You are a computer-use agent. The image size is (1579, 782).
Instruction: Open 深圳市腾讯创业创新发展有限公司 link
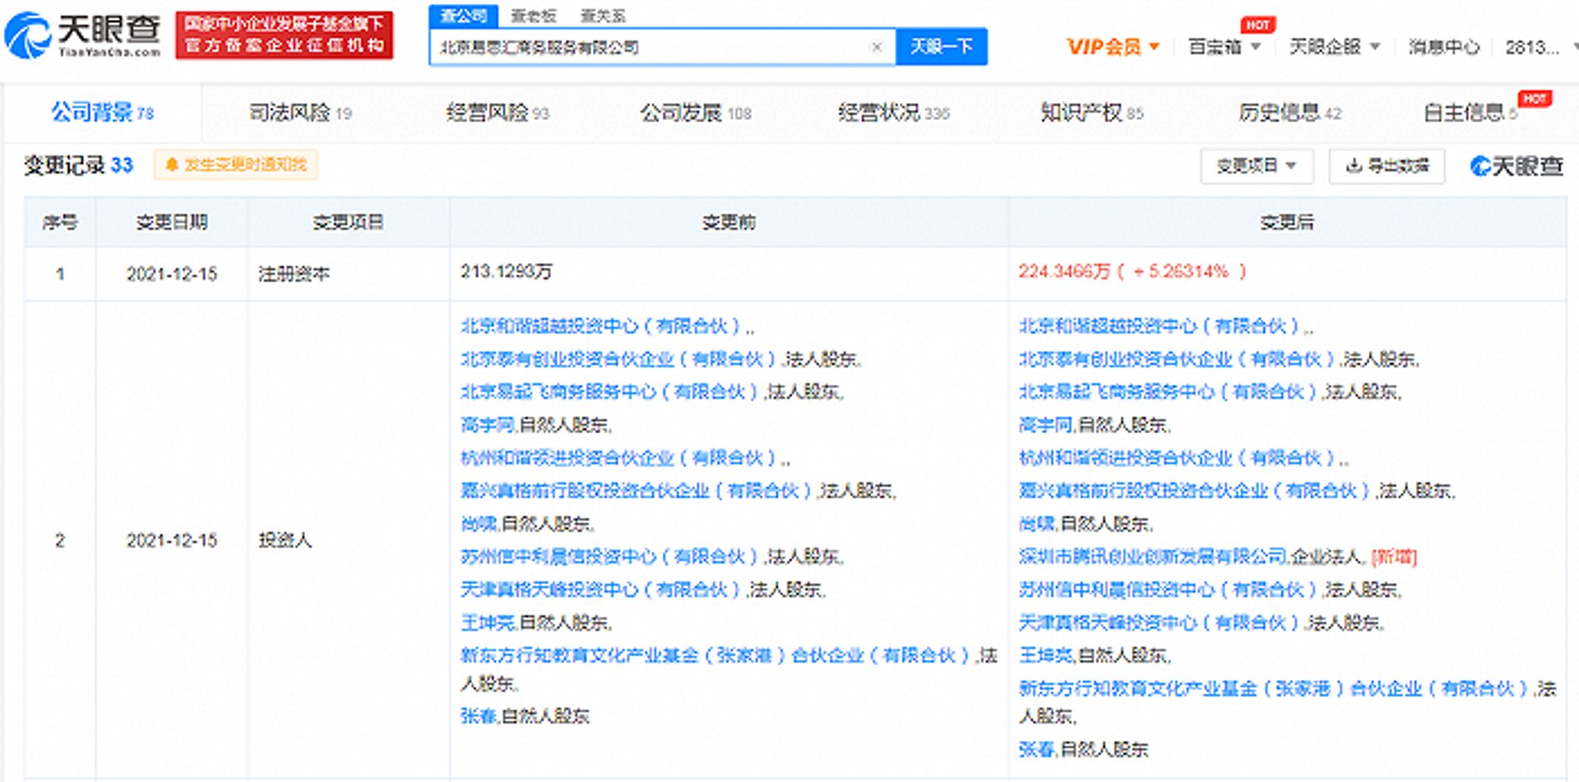[1153, 557]
